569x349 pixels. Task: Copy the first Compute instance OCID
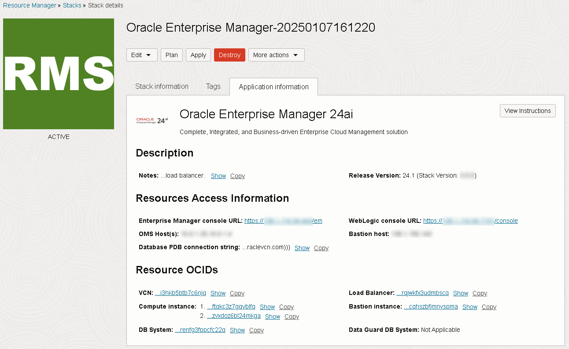click(x=286, y=307)
